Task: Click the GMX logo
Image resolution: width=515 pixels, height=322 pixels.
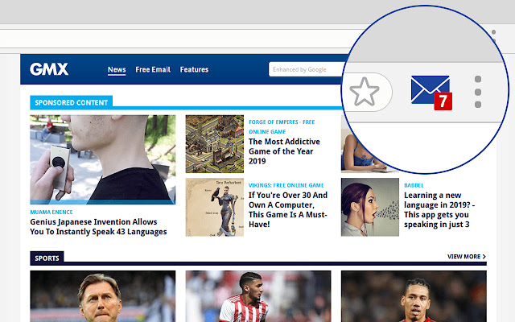Action: coord(49,69)
